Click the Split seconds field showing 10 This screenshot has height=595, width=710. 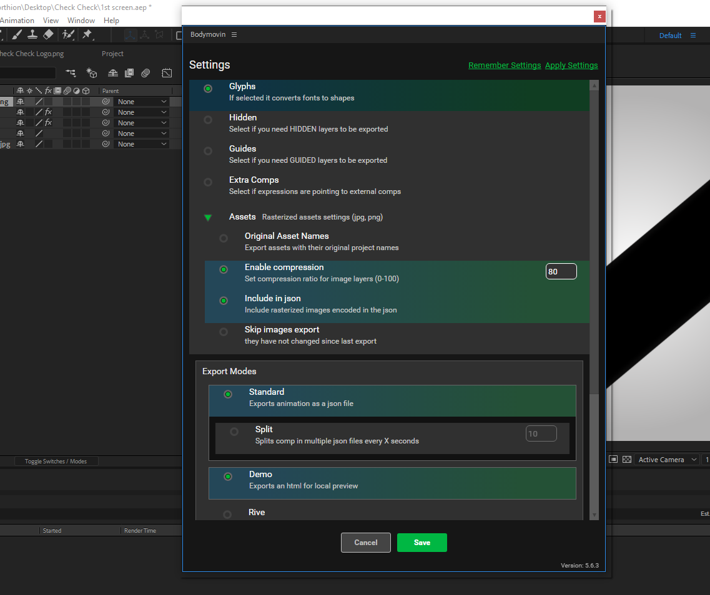coord(541,433)
